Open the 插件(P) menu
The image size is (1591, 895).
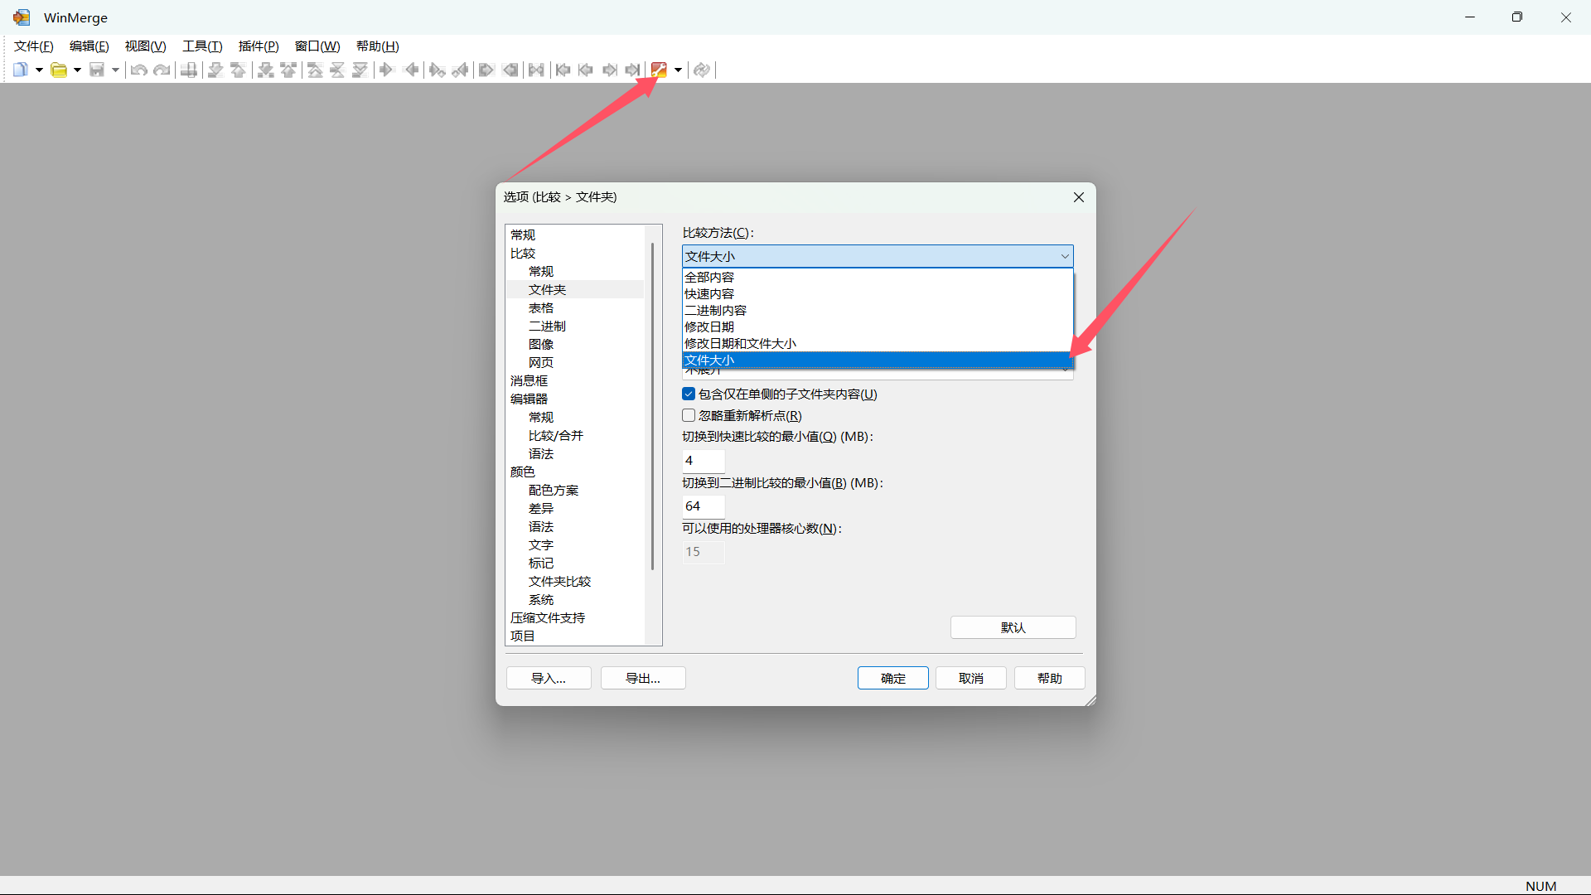[x=259, y=46]
